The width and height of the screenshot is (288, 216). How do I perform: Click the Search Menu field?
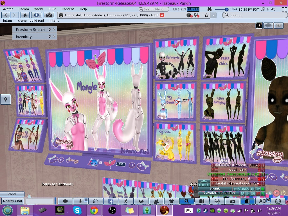coord(154,9)
